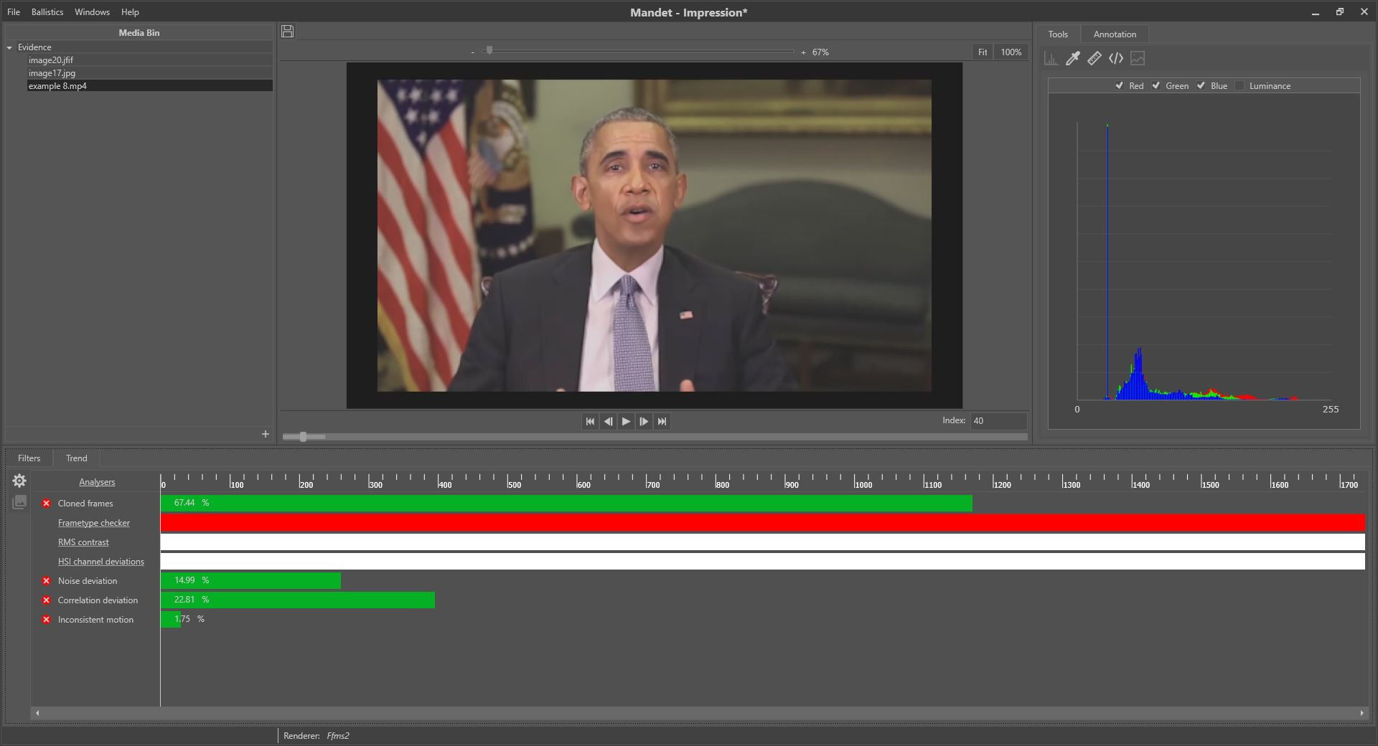The image size is (1378, 746).
Task: Remove the Cloned frames analyser
Action: coord(46,504)
